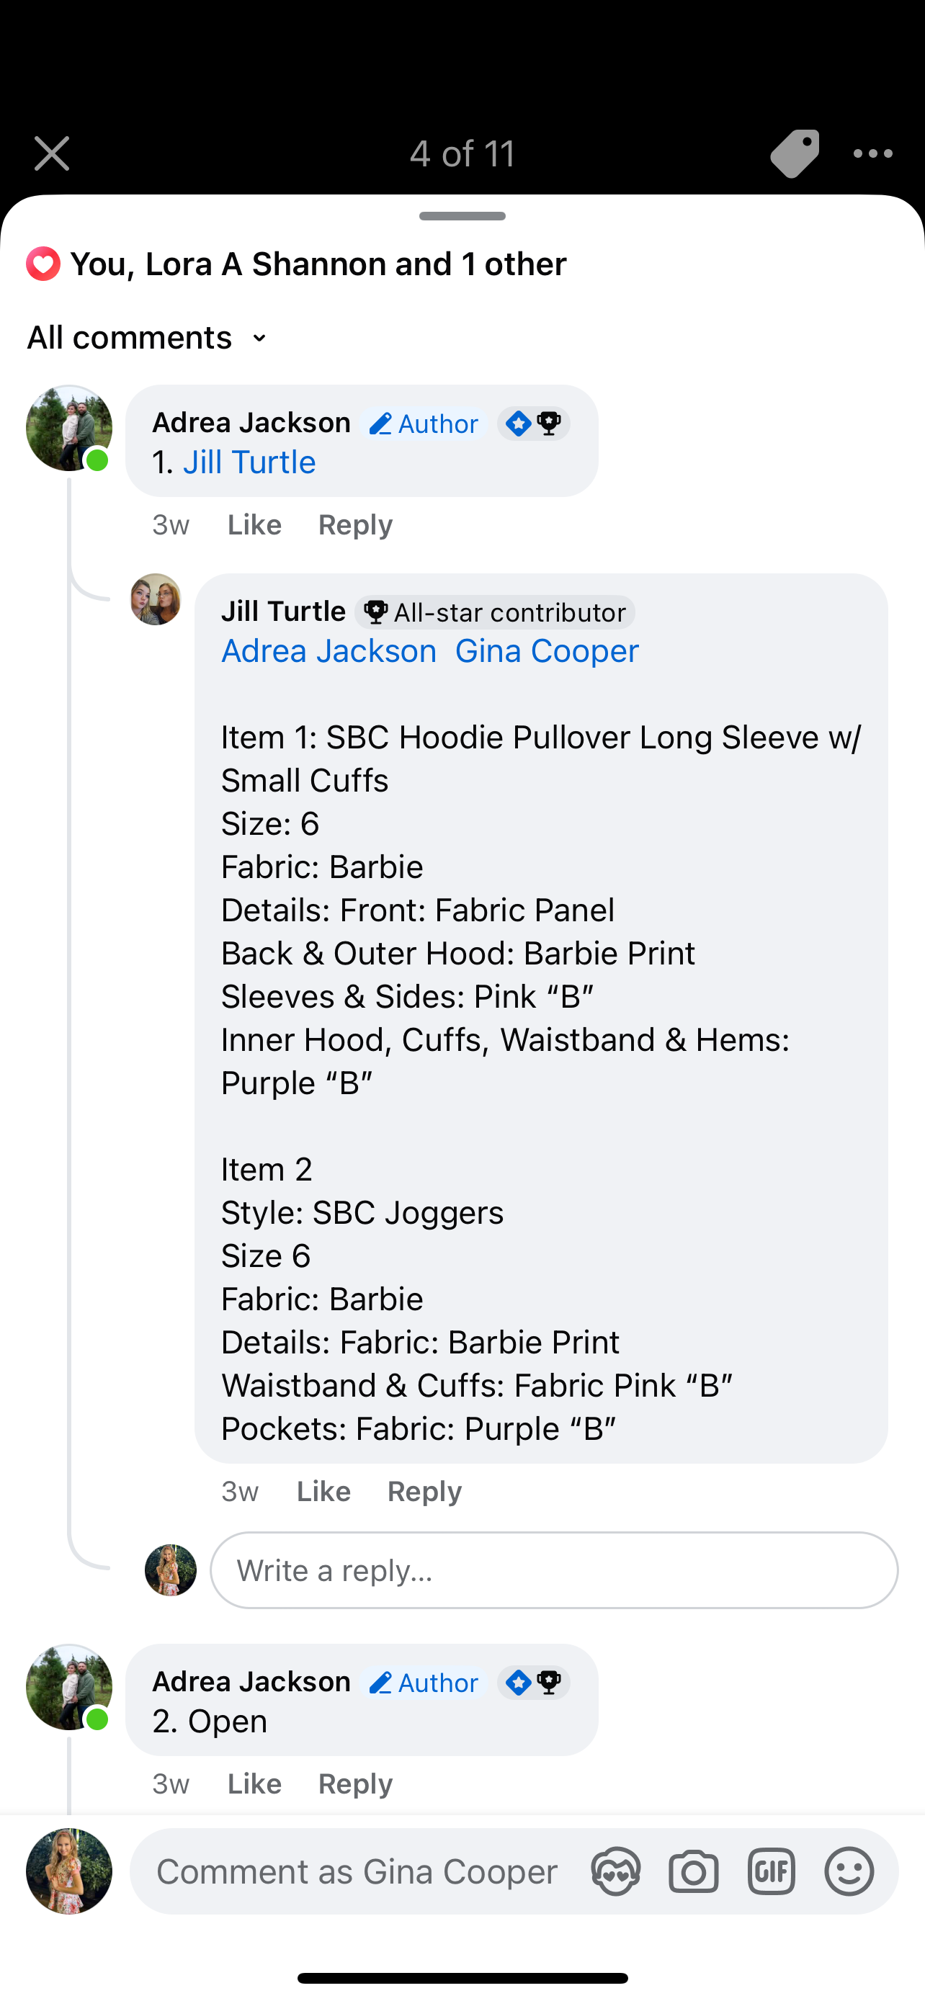
Task: Open the emoji smiley picker
Action: point(849,1871)
